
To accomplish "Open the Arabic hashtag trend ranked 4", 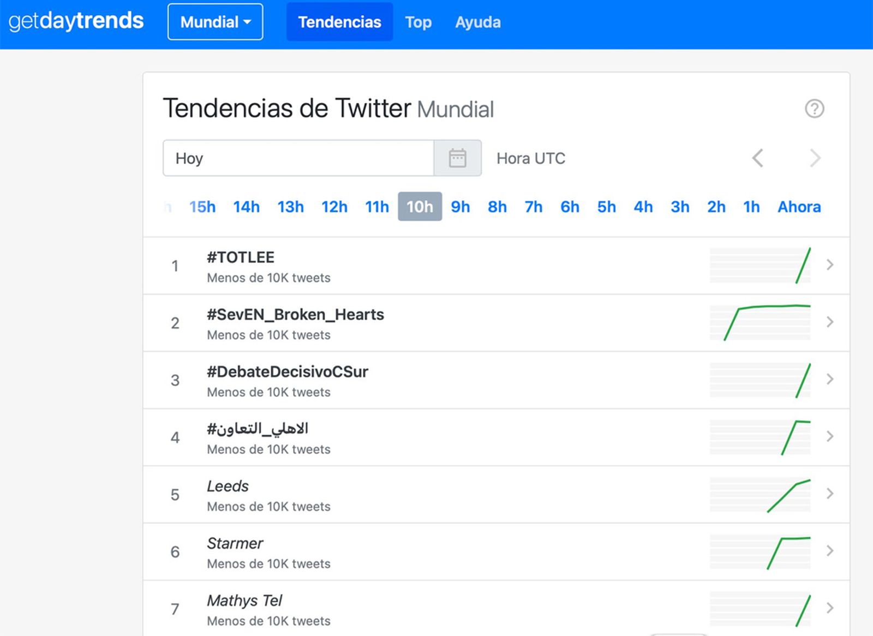I will 258,429.
